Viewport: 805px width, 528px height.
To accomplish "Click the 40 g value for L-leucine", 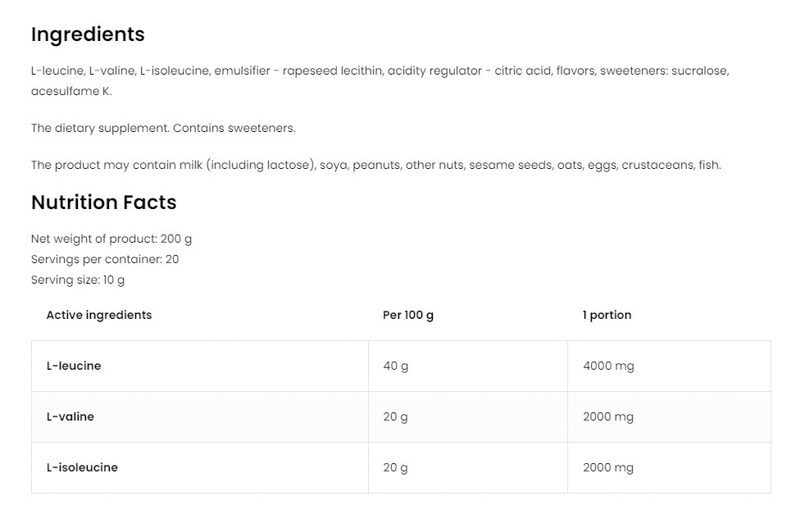I will pyautogui.click(x=395, y=366).
